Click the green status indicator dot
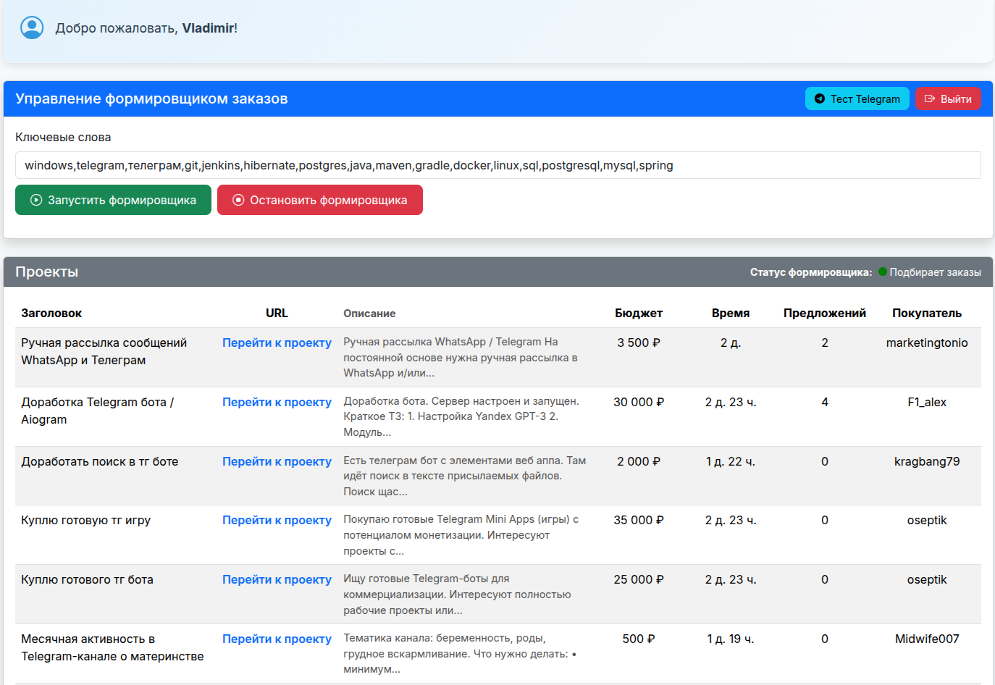 point(883,272)
